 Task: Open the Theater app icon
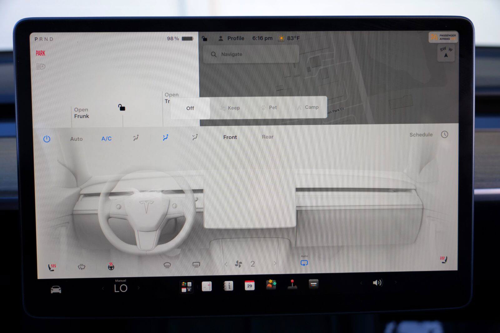click(x=313, y=284)
